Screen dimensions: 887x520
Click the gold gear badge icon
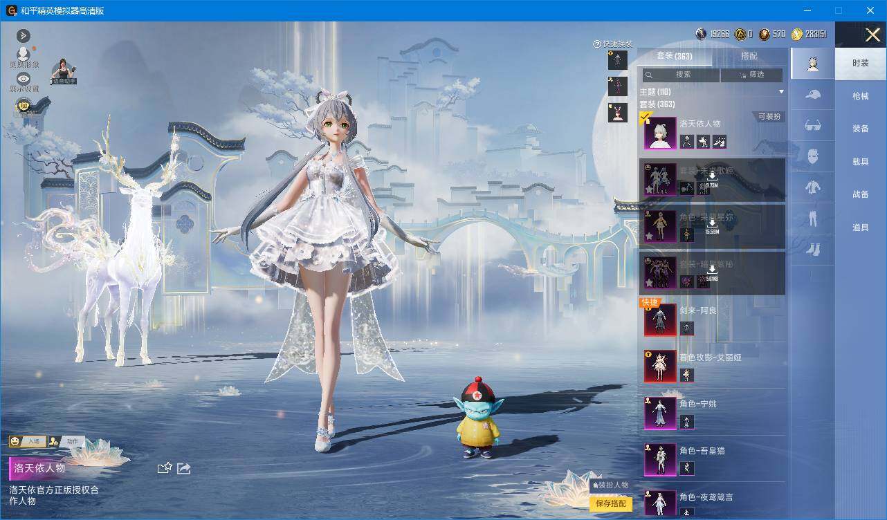pyautogui.click(x=24, y=106)
